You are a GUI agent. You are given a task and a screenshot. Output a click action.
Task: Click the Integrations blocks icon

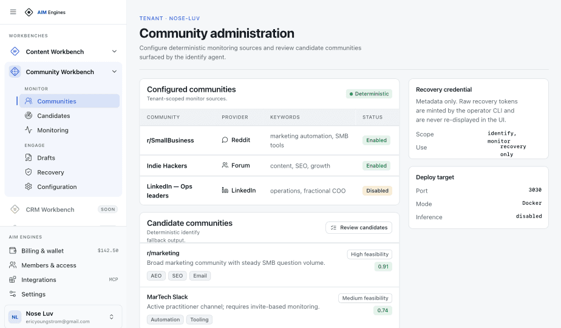tap(13, 279)
